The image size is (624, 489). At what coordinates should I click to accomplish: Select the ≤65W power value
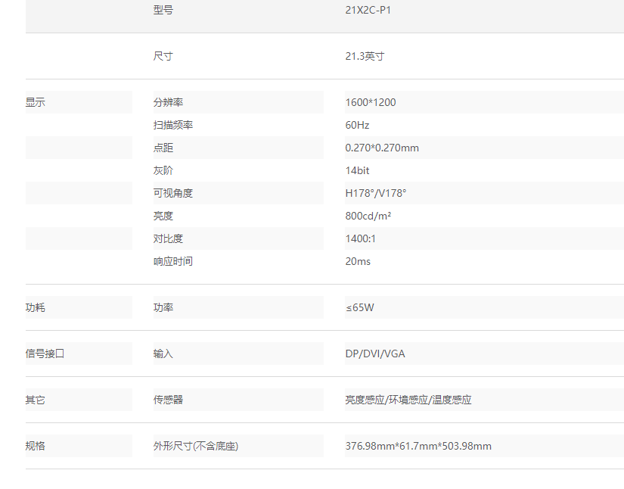click(360, 307)
